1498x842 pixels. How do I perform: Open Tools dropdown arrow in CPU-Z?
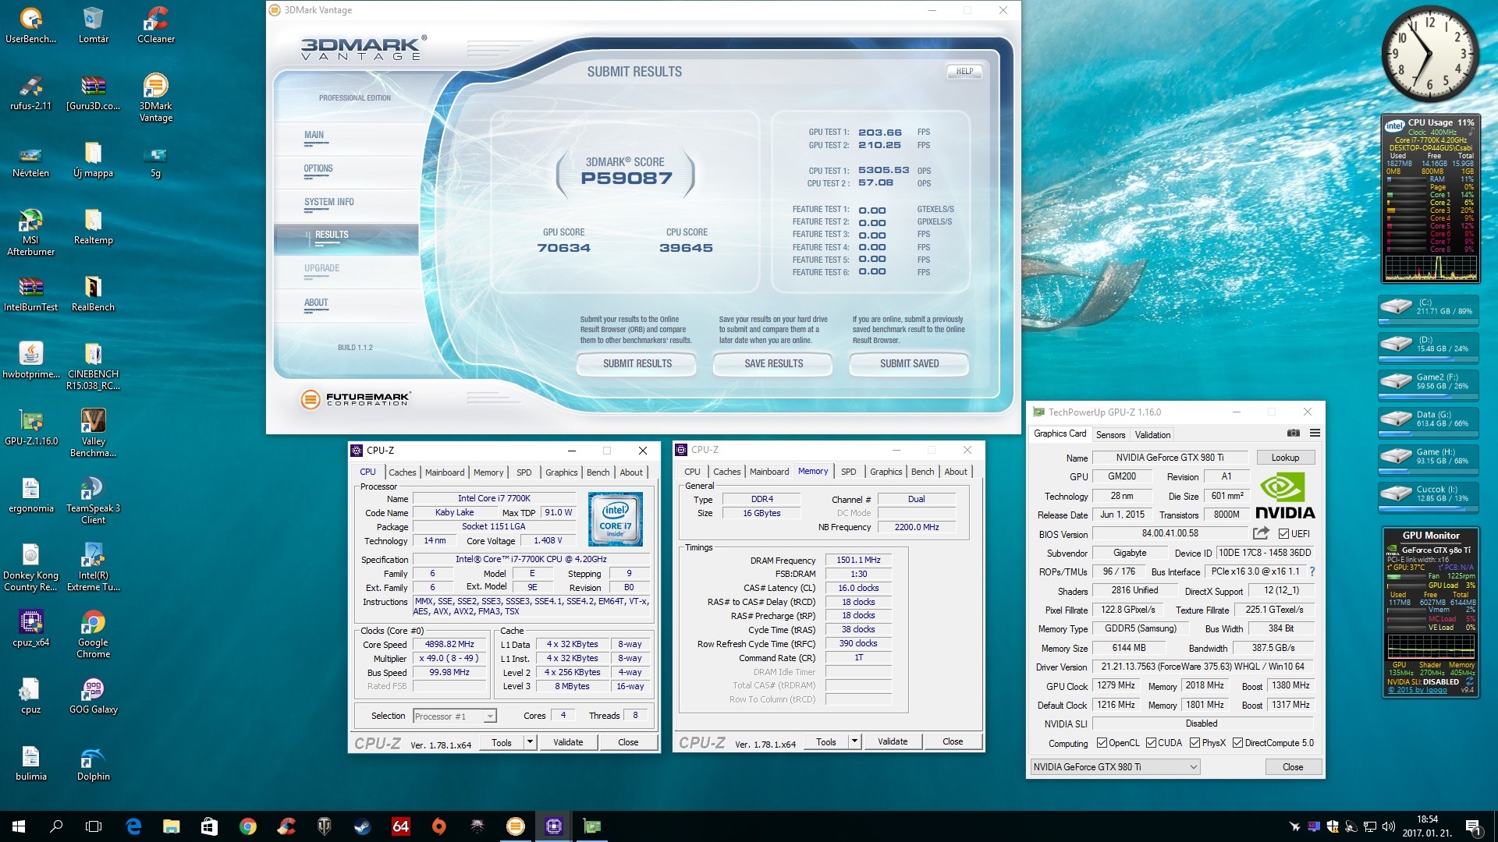530,742
